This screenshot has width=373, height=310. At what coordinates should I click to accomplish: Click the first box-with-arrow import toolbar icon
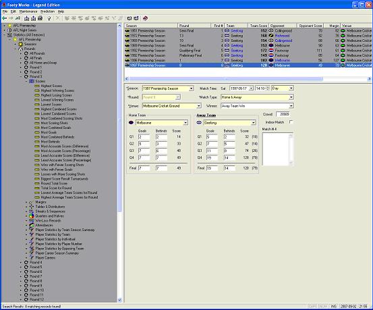pyautogui.click(x=27, y=18)
